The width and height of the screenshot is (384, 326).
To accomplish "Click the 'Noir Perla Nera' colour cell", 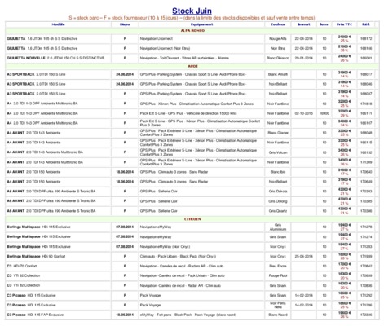I will pyautogui.click(x=278, y=305).
